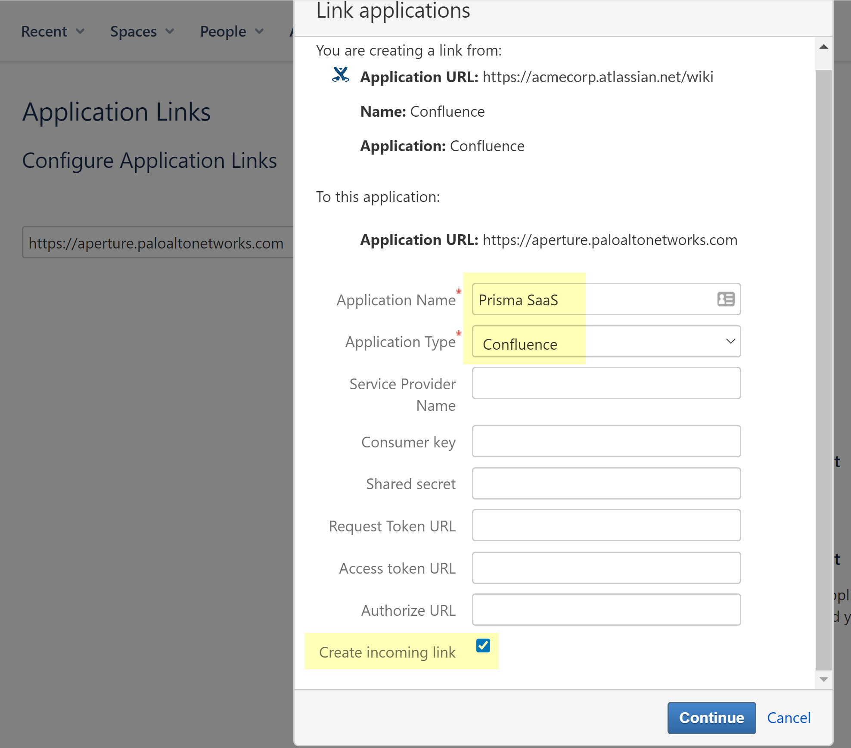Viewport: 851px width, 748px height.
Task: Expand the People dropdown chevron
Action: [x=259, y=31]
